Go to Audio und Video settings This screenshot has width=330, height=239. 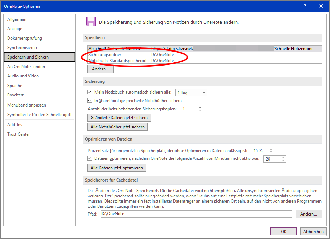[39, 76]
